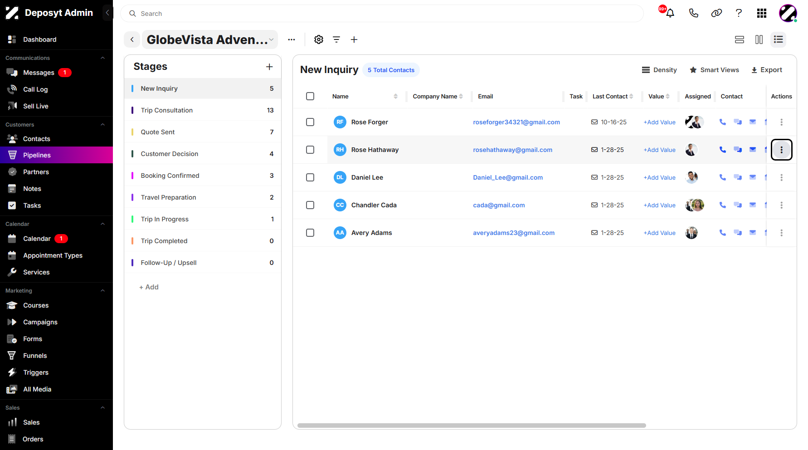Switch to the list view icon
Screen dimensions: 808x450
pos(779,39)
